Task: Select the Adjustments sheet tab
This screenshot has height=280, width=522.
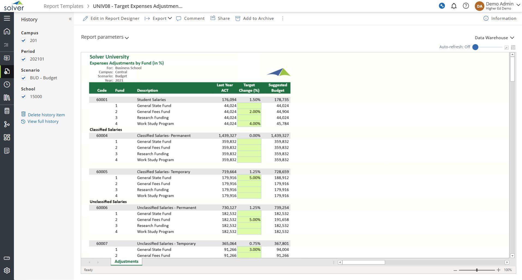Action: click(x=126, y=261)
